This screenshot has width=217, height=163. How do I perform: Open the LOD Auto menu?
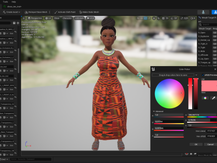[79, 18]
